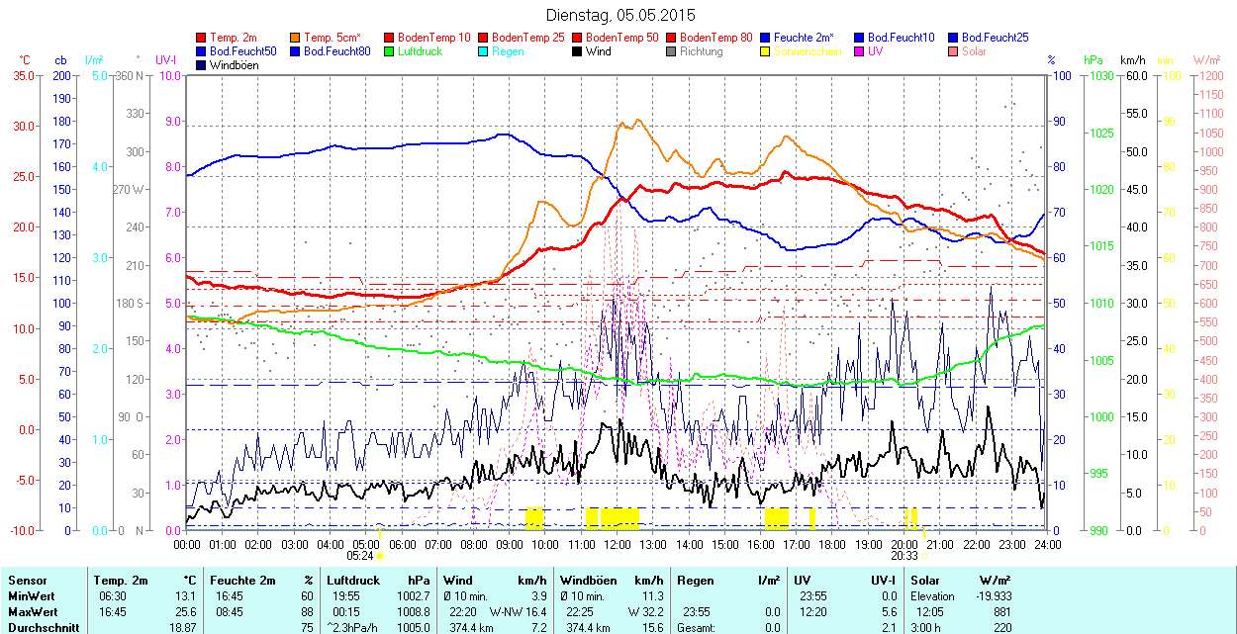This screenshot has height=634, width=1237.
Task: Click the 12:00 time axis label
Action: [618, 544]
